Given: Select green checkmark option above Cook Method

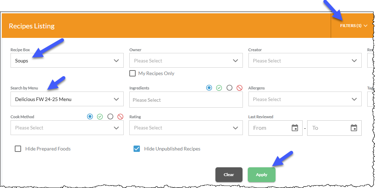Looking at the screenshot, I should [100, 117].
